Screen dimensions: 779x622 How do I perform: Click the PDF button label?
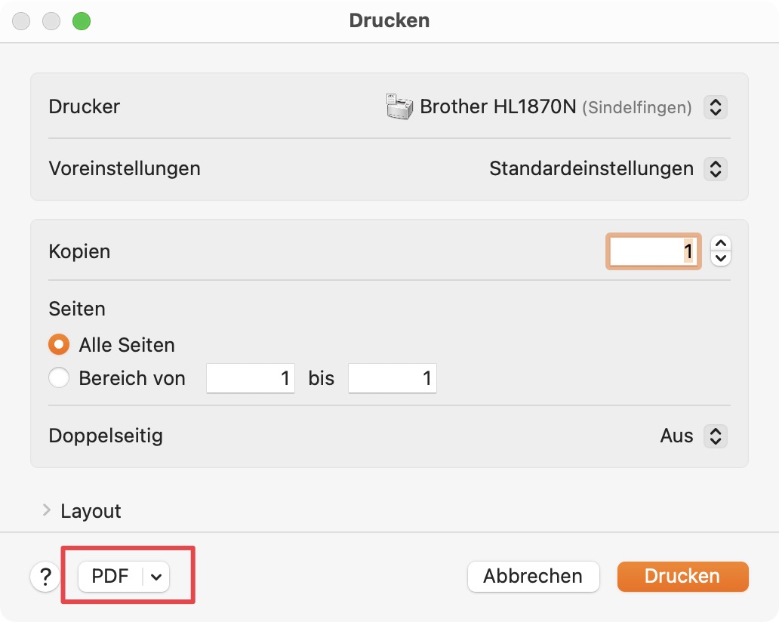110,576
